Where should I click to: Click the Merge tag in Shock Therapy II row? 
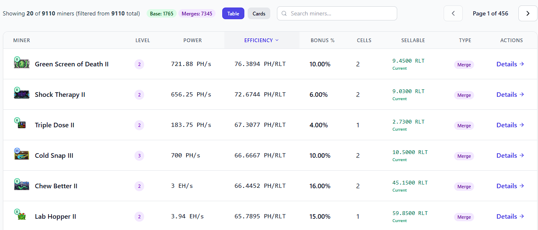[464, 95]
